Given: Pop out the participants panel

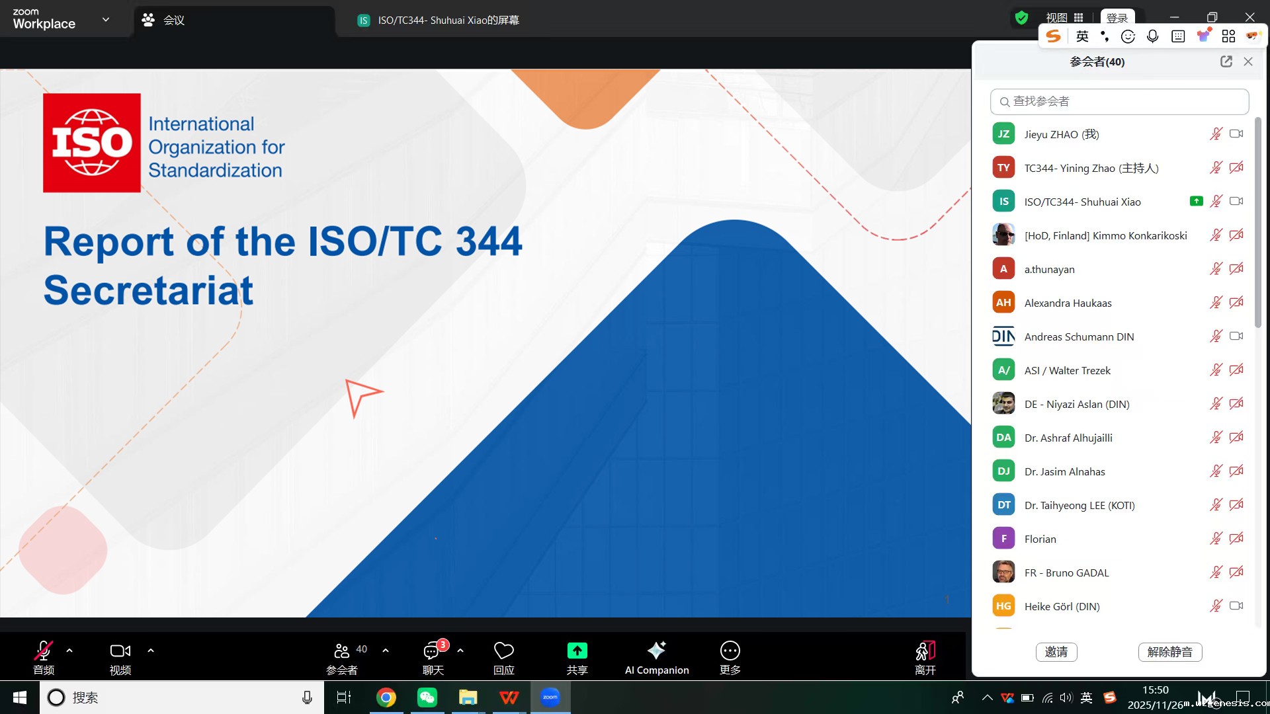Looking at the screenshot, I should [x=1226, y=61].
